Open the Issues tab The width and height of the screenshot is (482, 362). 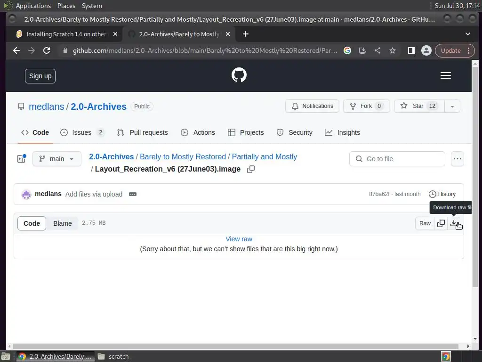82,132
